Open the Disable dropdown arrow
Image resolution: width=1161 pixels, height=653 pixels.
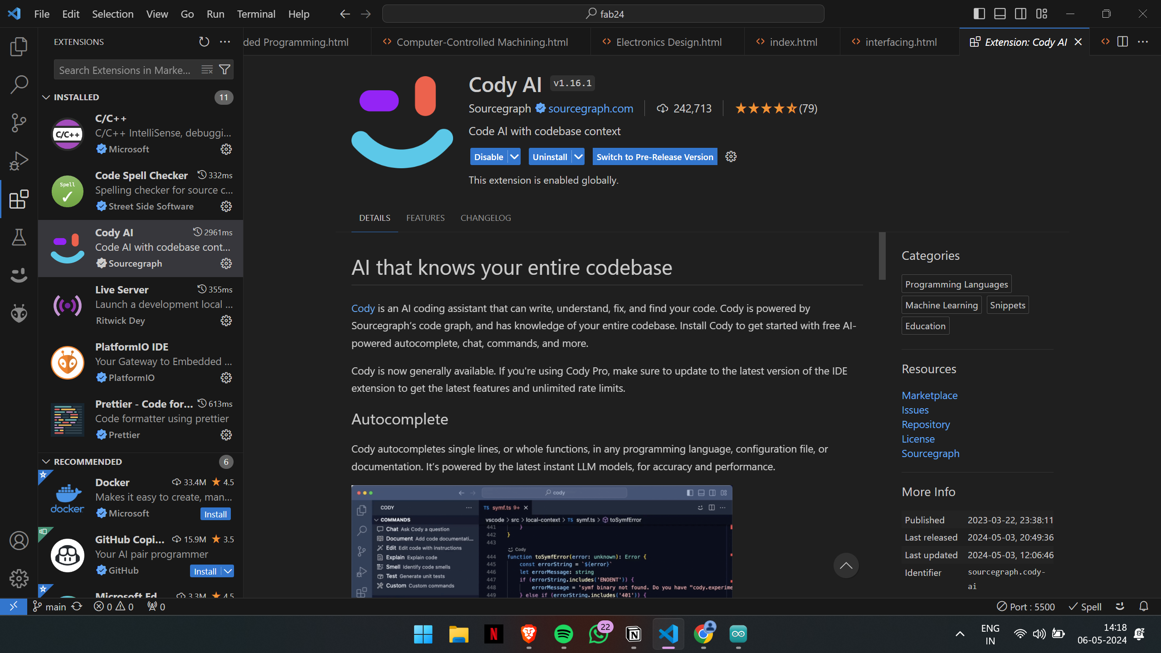point(514,157)
